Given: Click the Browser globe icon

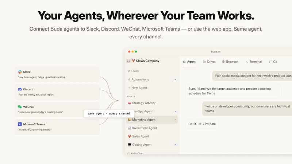Looking at the screenshot, I should tap(223, 62).
